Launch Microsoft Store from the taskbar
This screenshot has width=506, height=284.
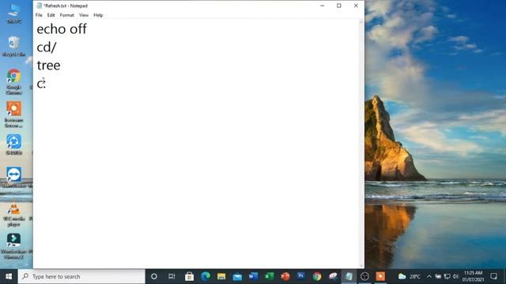coord(189,276)
